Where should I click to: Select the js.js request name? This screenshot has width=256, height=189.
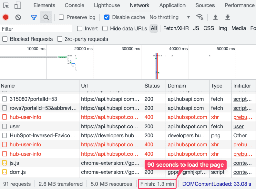click(15, 163)
